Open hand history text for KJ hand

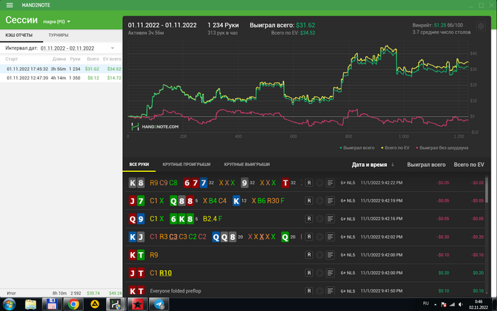pos(330,237)
